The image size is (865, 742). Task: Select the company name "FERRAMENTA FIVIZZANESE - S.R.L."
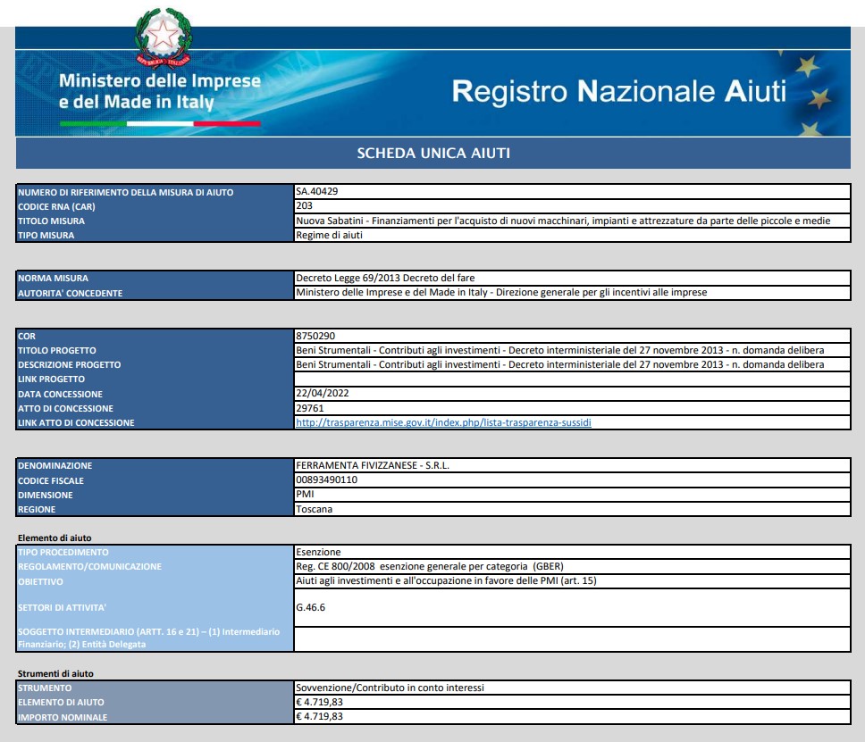[x=373, y=465]
